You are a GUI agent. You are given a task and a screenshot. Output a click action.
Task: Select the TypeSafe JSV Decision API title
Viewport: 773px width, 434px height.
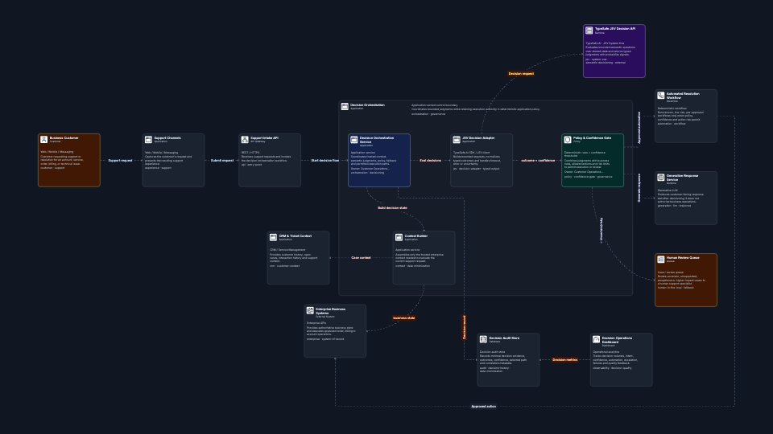(x=614, y=29)
